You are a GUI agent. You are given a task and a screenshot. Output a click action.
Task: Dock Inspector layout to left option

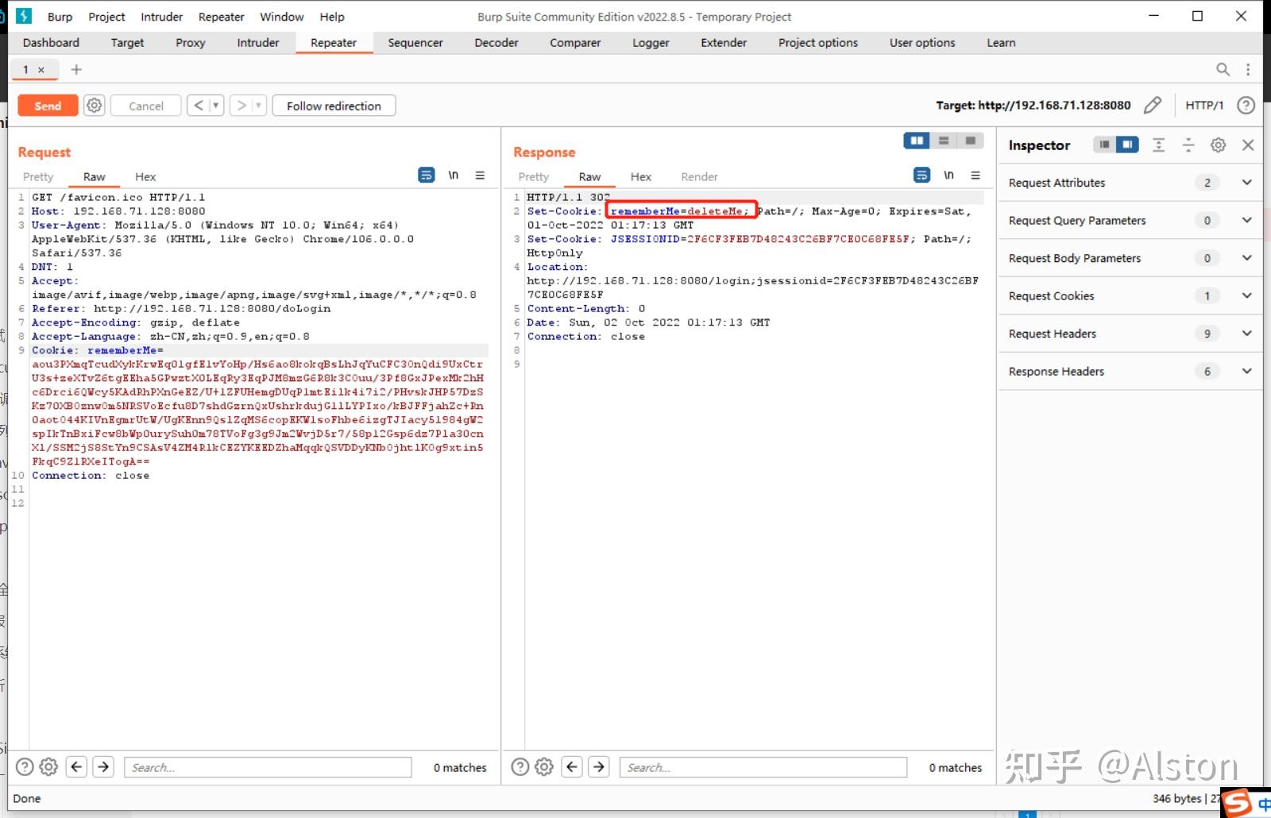1104,145
